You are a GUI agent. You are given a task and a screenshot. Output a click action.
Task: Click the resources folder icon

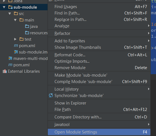click(x=27, y=33)
